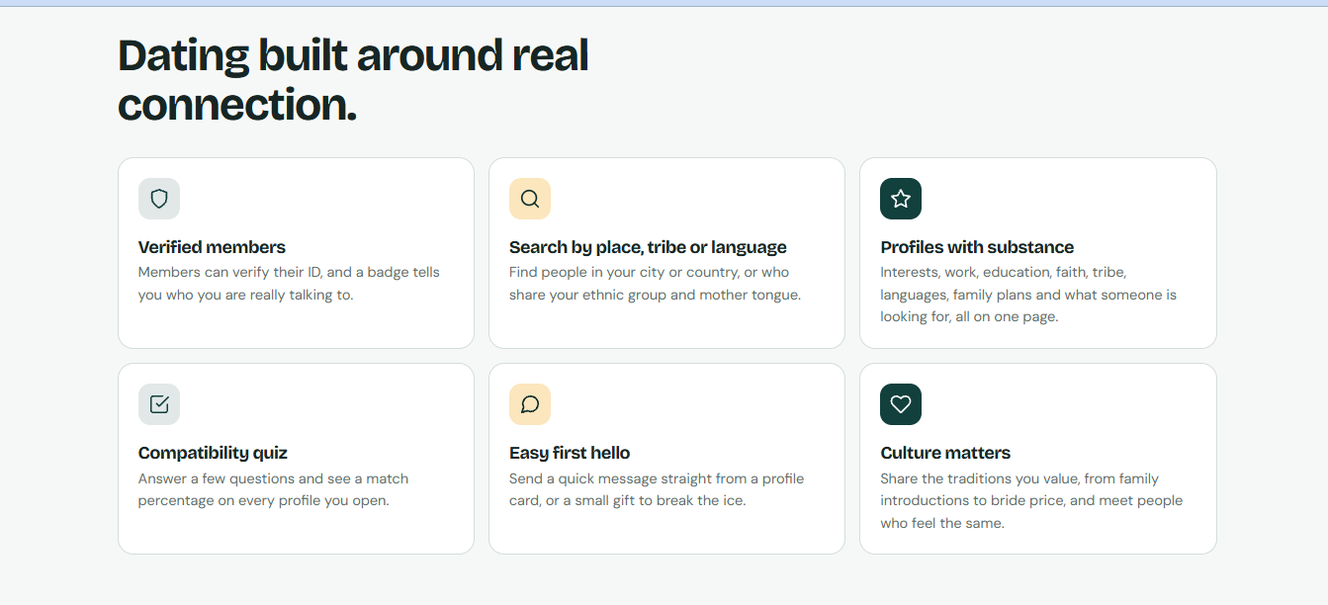Image resolution: width=1328 pixels, height=605 pixels.
Task: Click the 'Answer a few questions' description
Action: [273, 489]
